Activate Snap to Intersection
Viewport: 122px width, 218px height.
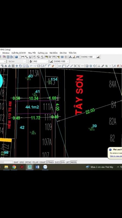pyautogui.click(x=75, y=66)
